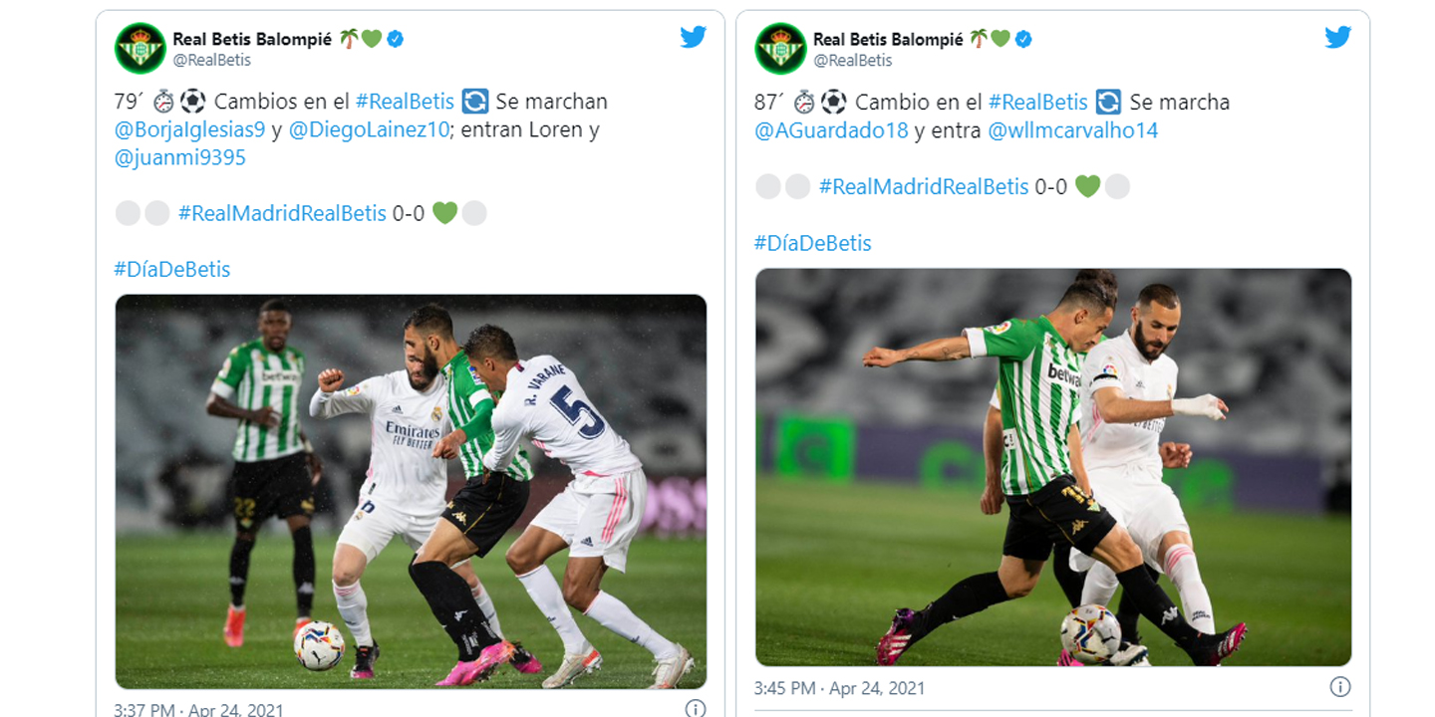Click the 3:45 PM · Apr 24, 2021 timestamp
The height and width of the screenshot is (717, 1435).
click(840, 688)
